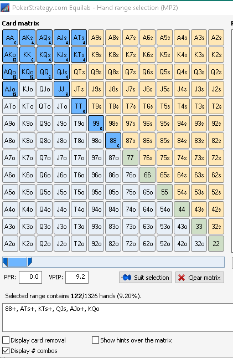Select the 76s cell
This screenshot has height=358, width=233.
tap(148, 158)
